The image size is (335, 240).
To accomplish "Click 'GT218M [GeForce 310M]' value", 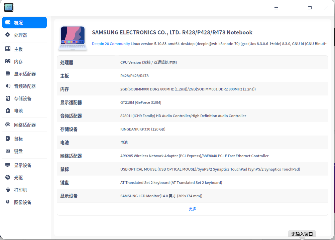I will tap(140, 102).
